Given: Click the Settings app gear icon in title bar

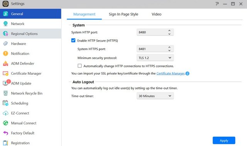Looking at the screenshot, I should point(5,4).
